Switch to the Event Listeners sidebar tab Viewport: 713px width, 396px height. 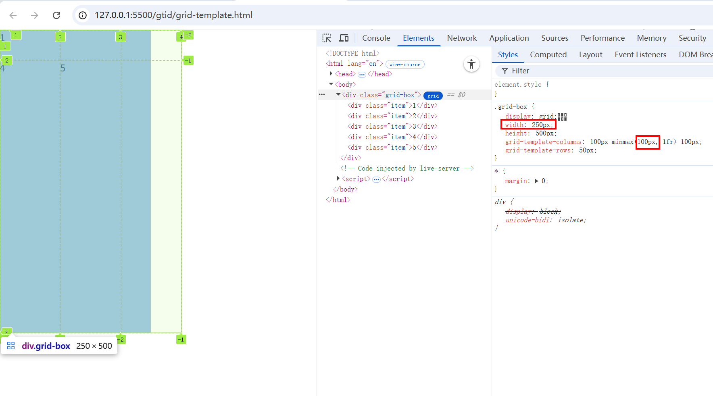click(x=640, y=54)
